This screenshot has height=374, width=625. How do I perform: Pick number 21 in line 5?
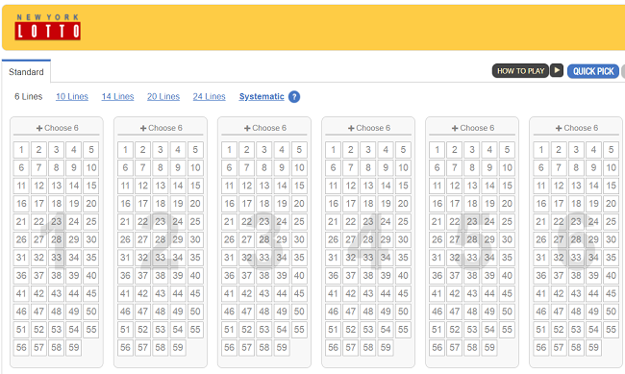click(437, 221)
